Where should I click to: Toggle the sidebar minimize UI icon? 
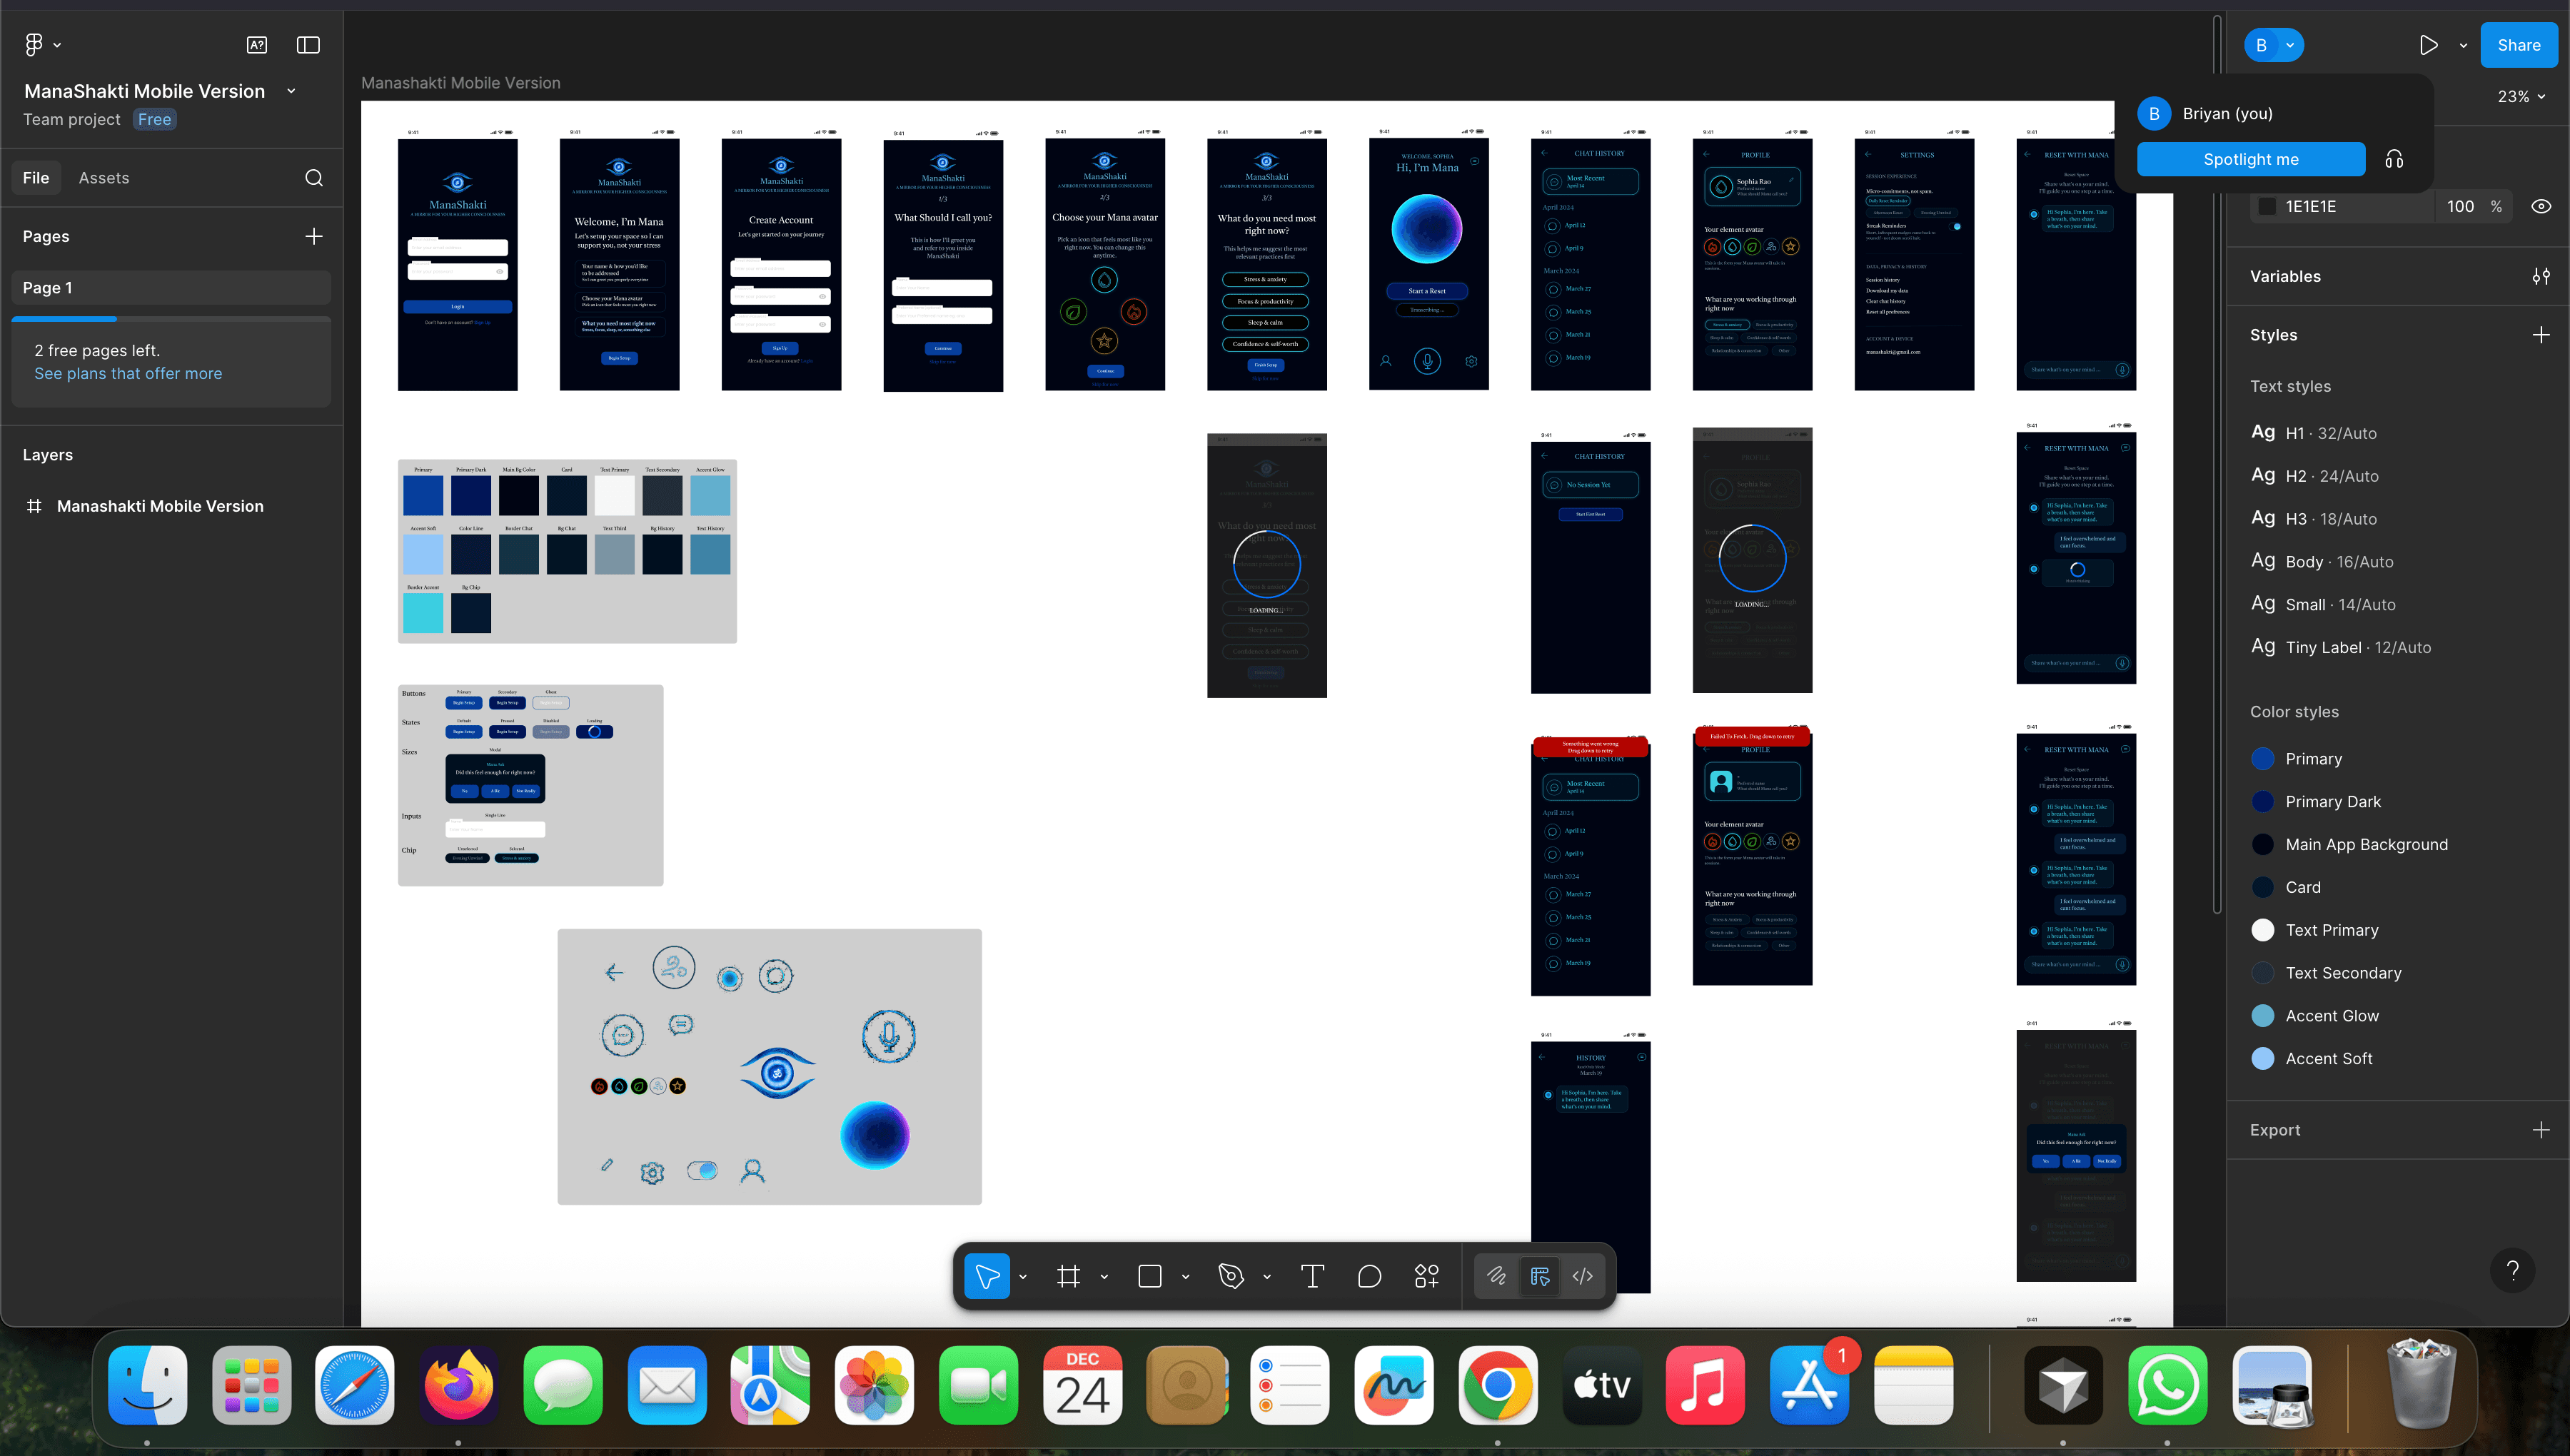(x=308, y=45)
